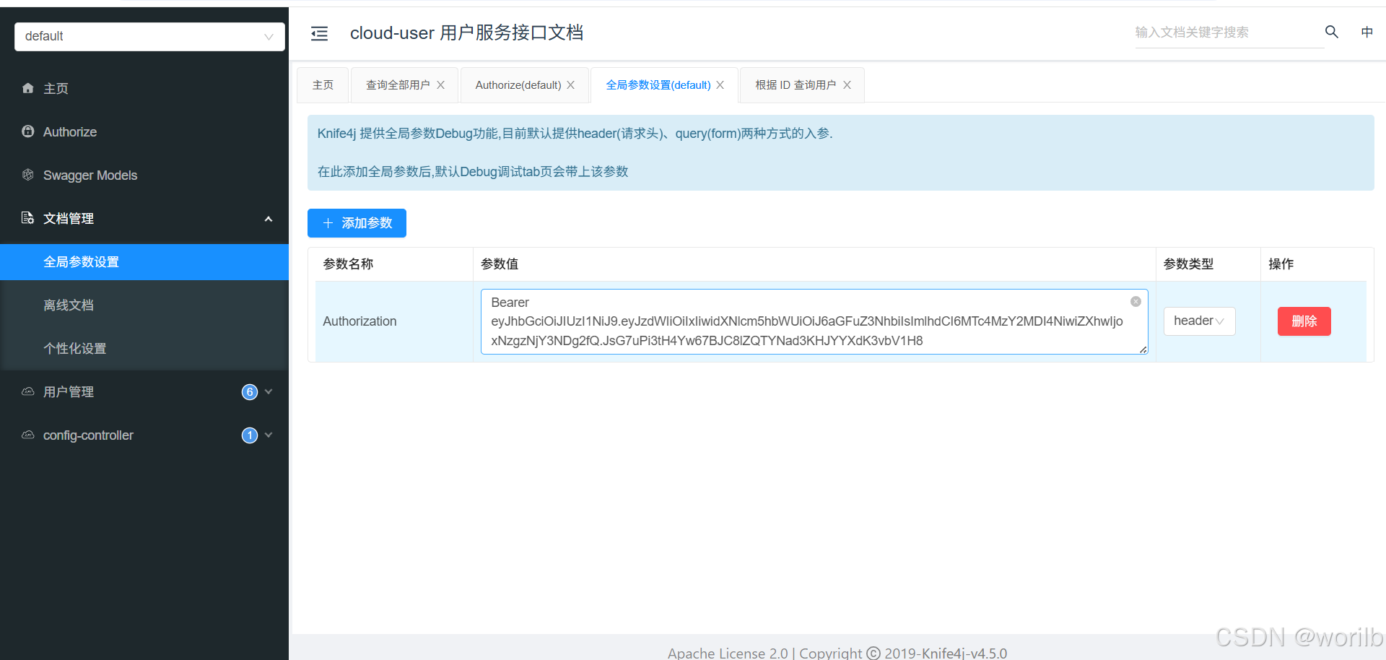
Task: Click the Apache License 2.0 footer text
Action: click(x=728, y=653)
